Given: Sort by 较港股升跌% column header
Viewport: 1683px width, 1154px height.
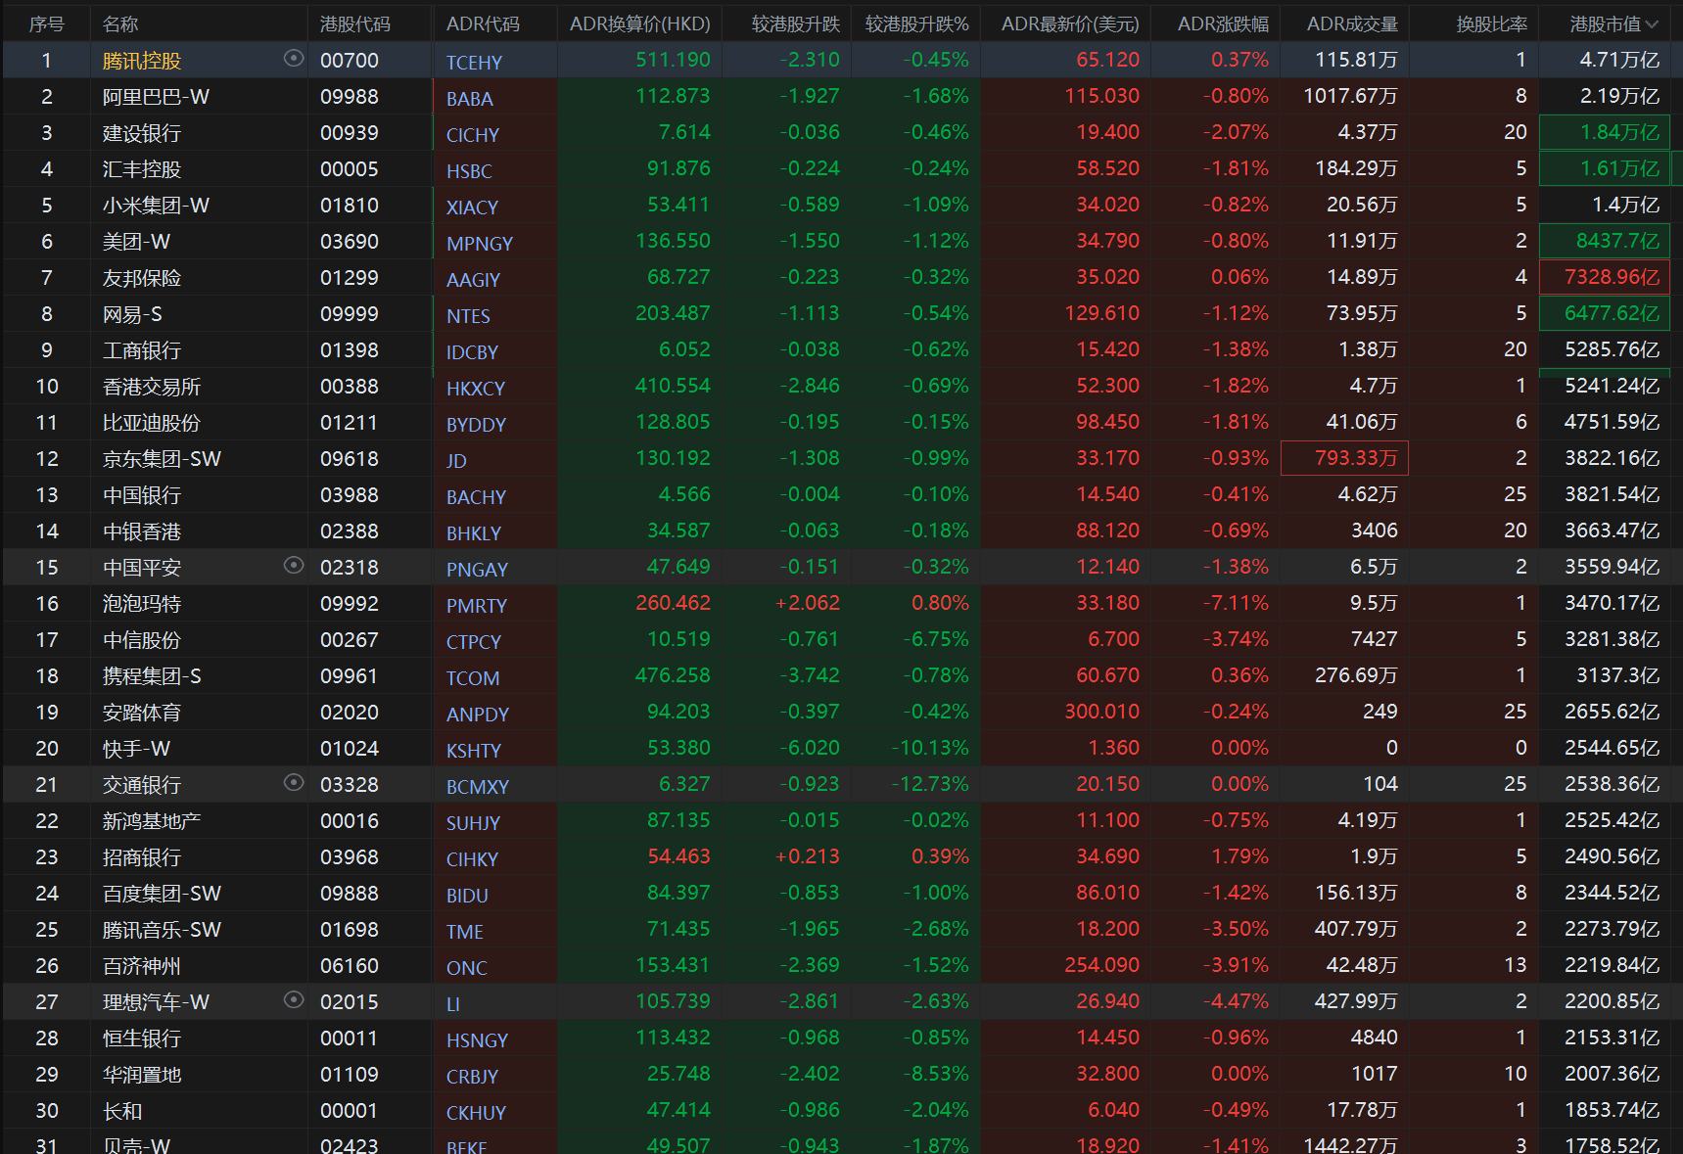Looking at the screenshot, I should point(916,24).
